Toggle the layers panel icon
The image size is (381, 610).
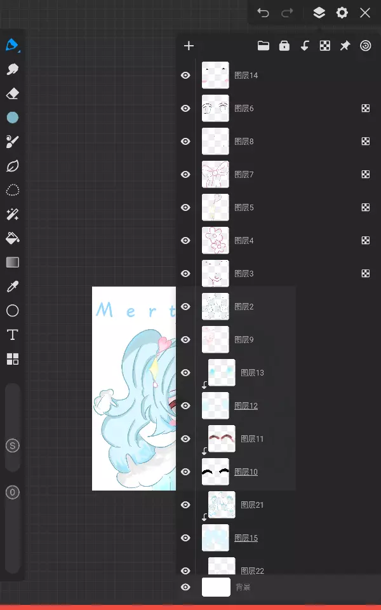coord(319,13)
